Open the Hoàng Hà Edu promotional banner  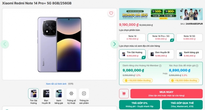pyautogui.click(x=161, y=14)
